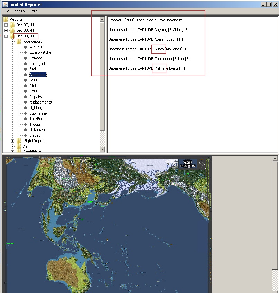
Task: Click the bullet icon beside Loss
Action: click(26, 80)
